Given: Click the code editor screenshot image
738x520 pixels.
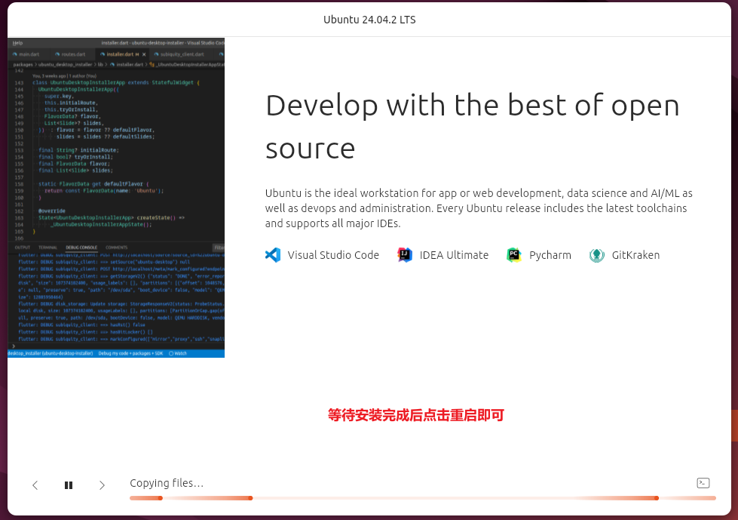Looking at the screenshot, I should tap(116, 198).
